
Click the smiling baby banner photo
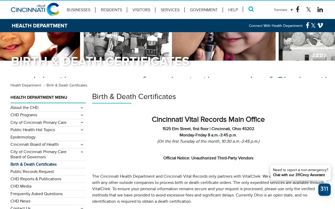pos(40,46)
